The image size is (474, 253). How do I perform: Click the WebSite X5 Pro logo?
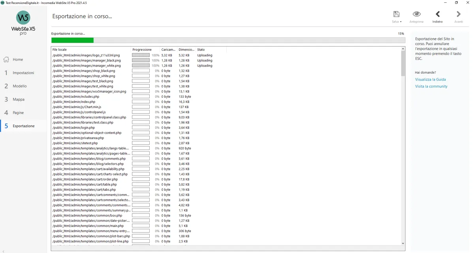point(23,23)
